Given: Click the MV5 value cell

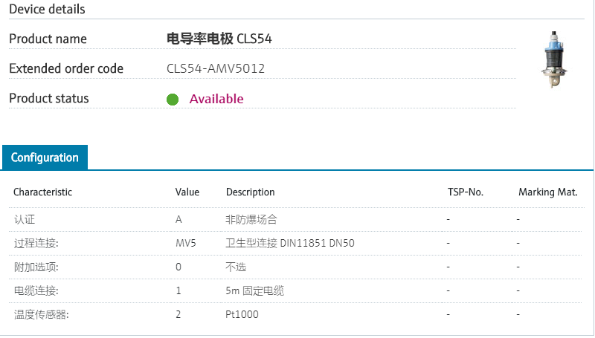Looking at the screenshot, I should tap(186, 243).
